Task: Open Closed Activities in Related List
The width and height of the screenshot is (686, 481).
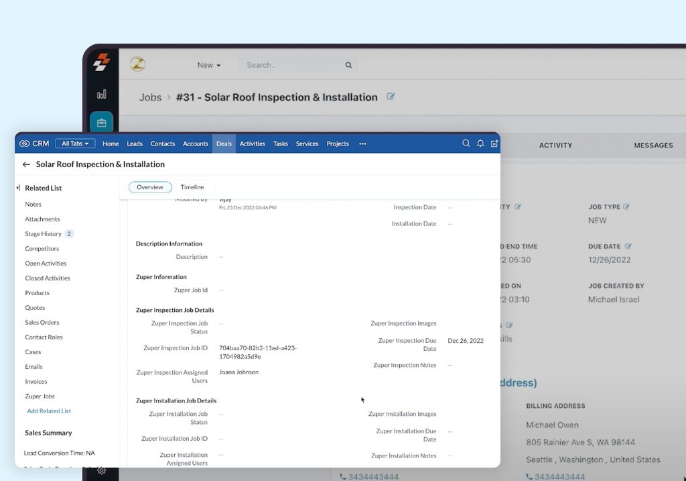Action: pyautogui.click(x=48, y=278)
